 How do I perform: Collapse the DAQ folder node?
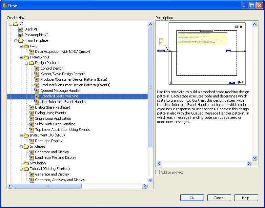pyautogui.click(x=21, y=46)
